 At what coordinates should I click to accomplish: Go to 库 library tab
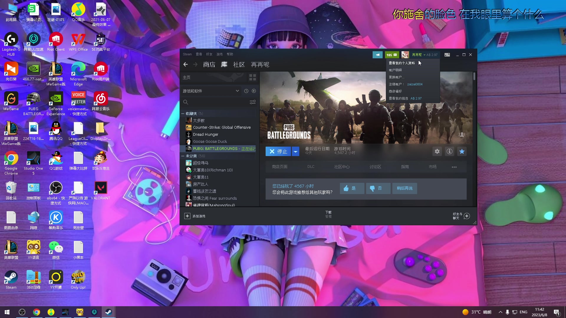pos(224,64)
